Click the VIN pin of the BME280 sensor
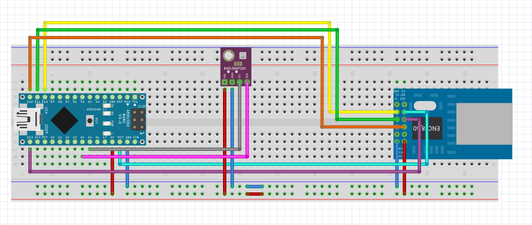Viewport: 532px width, 225px height. tap(225, 83)
